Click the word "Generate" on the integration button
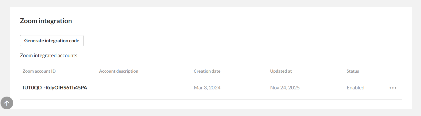The image size is (421, 116). tap(34, 41)
